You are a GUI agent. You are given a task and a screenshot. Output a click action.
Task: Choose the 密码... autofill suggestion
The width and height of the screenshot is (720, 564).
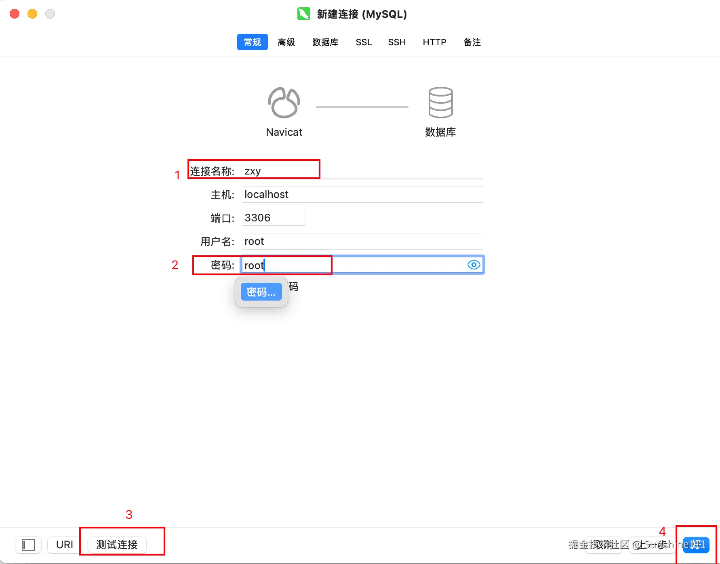261,292
